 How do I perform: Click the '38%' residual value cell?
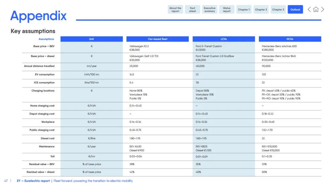click(x=132, y=164)
